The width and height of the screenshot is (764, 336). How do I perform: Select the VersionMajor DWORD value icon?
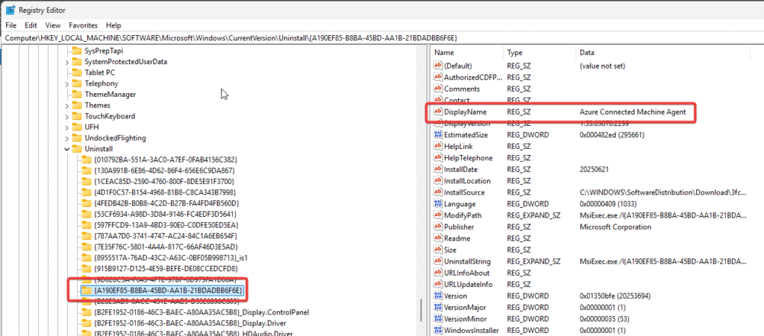pos(437,307)
